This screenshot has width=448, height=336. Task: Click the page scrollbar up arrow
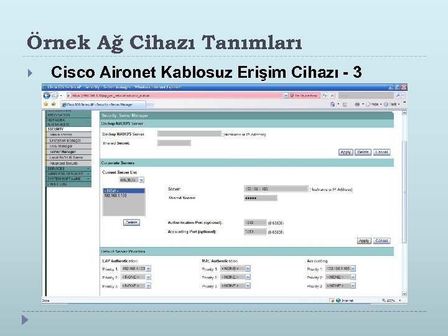(404, 113)
